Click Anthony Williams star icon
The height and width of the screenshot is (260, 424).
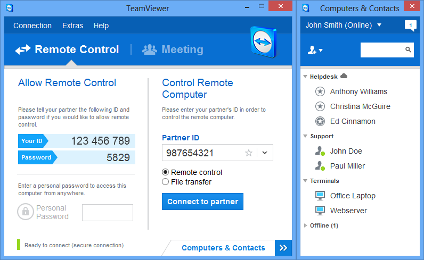pyautogui.click(x=320, y=91)
